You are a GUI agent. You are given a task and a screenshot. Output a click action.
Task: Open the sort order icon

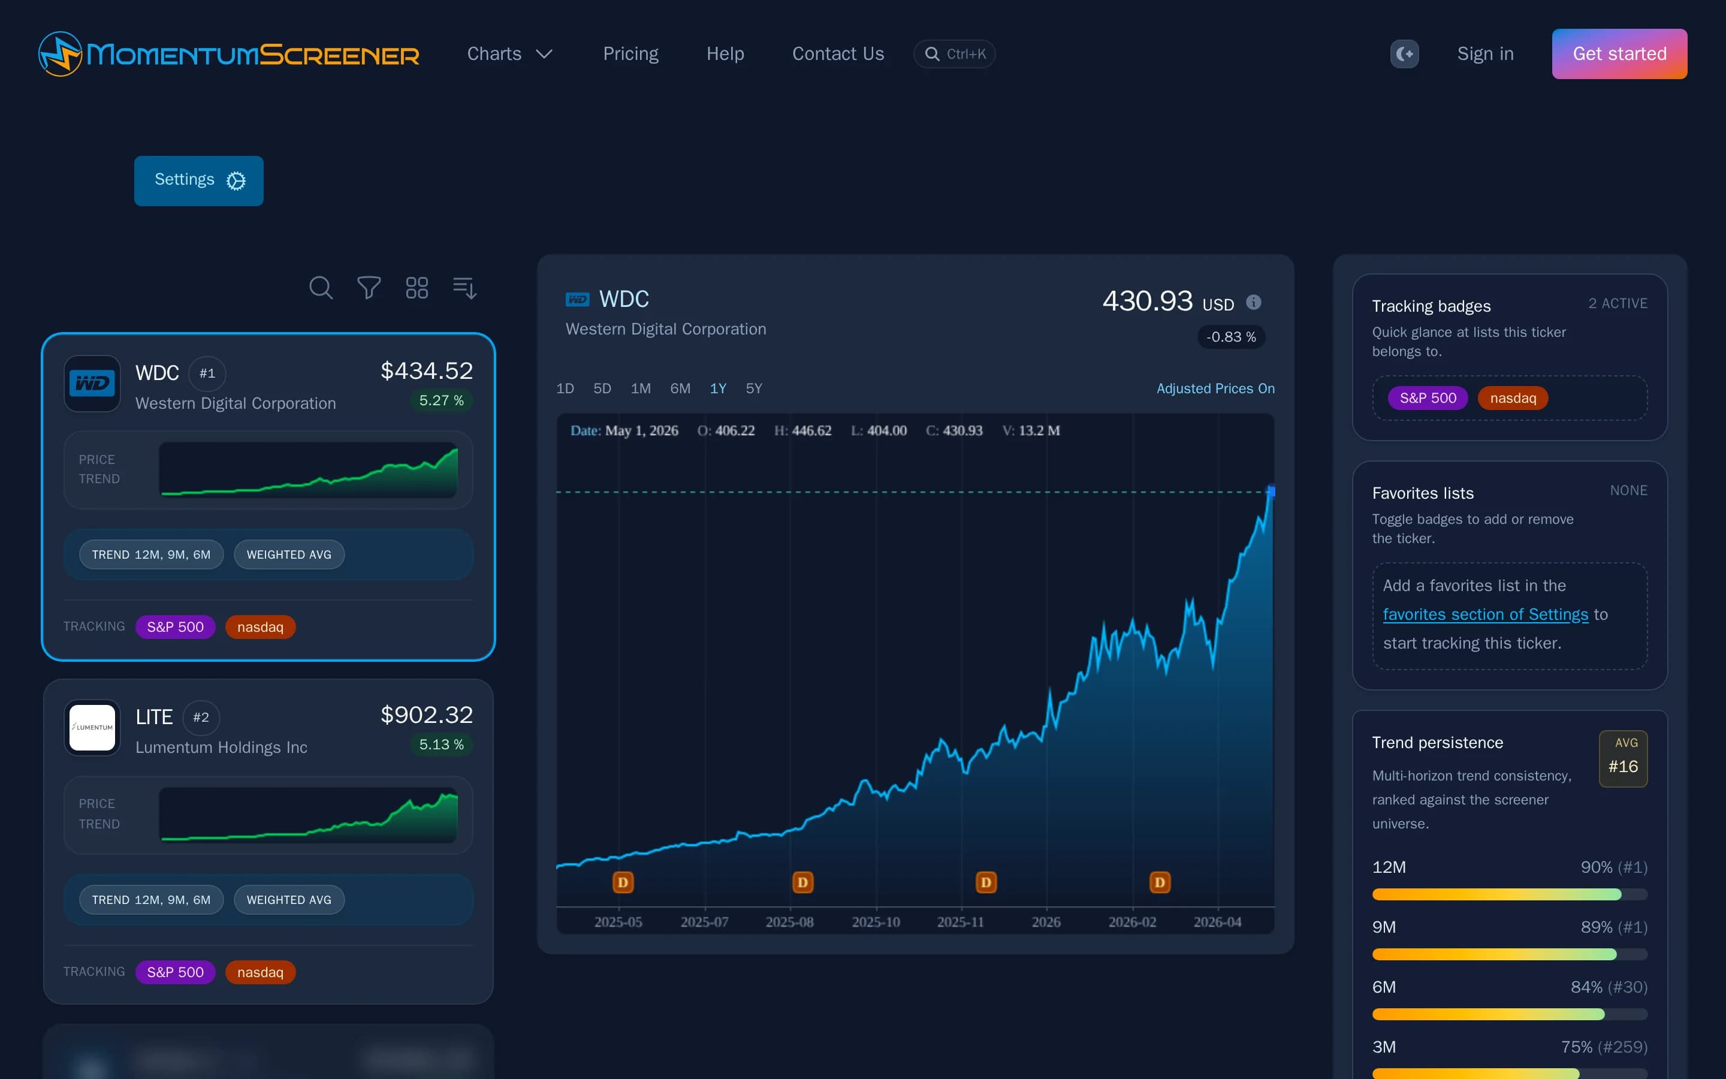(464, 288)
